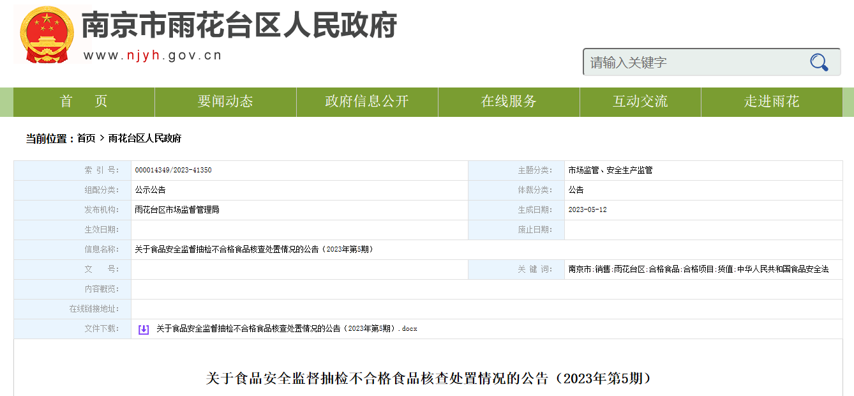Select 在线服务 in the navigation bar
854x396 pixels.
pyautogui.click(x=509, y=102)
